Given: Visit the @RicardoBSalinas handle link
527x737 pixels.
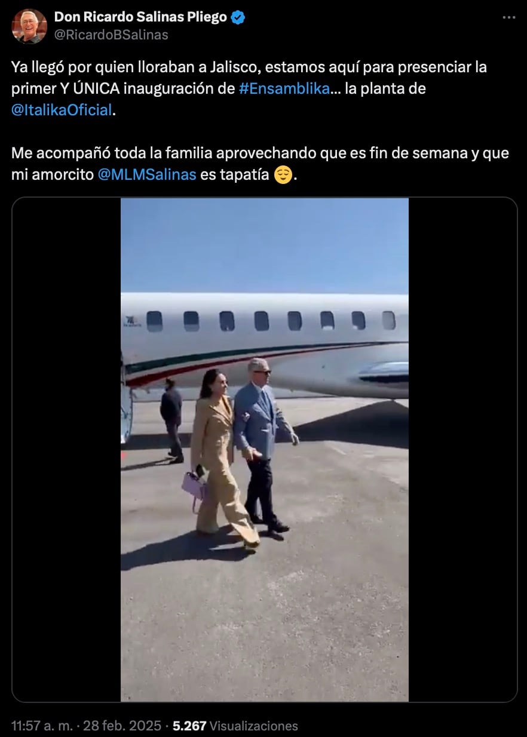Looking at the screenshot, I should point(111,35).
